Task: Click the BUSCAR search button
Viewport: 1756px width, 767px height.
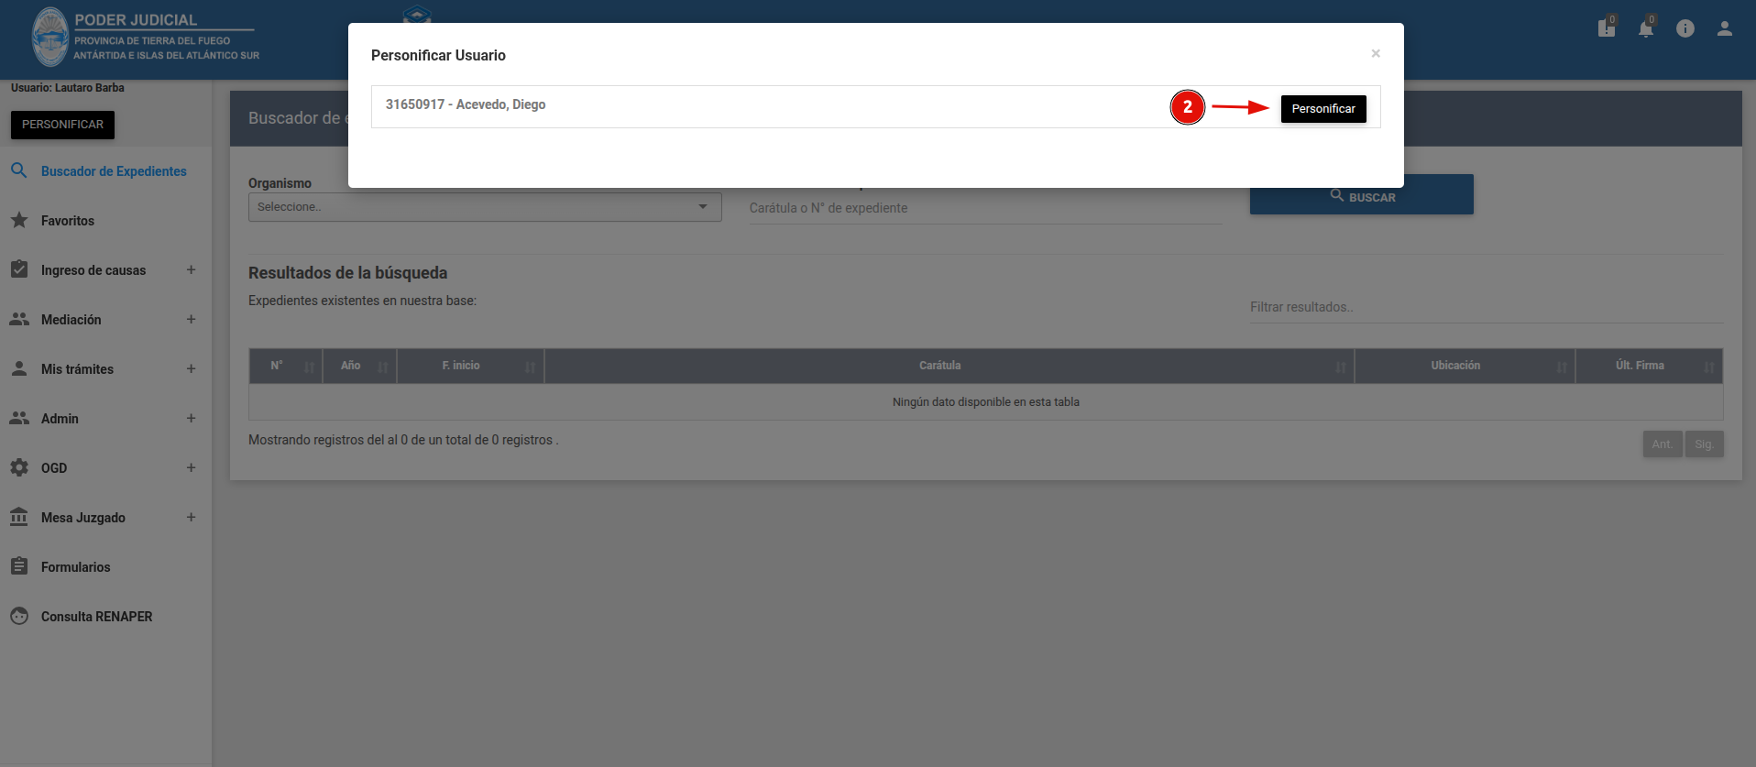Action: (x=1362, y=195)
